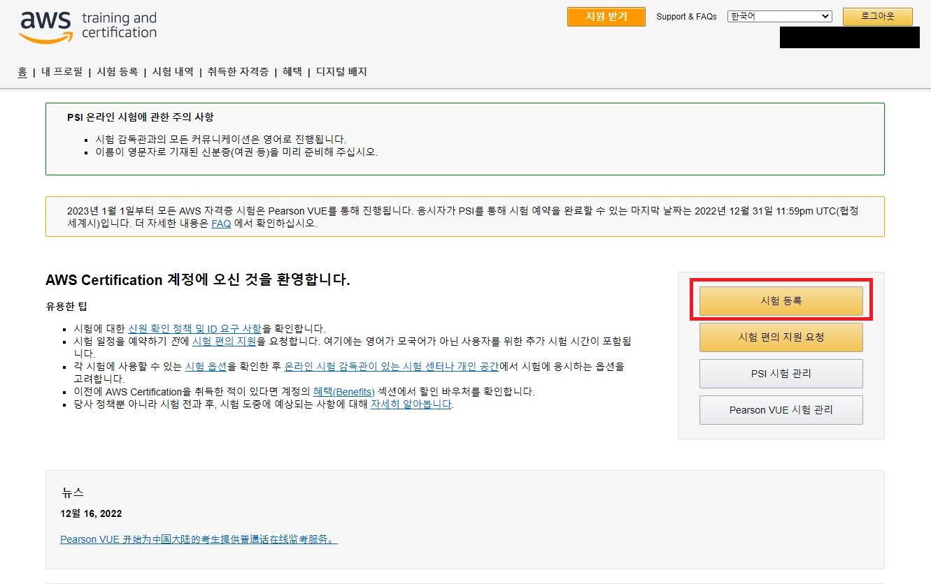
Task: Open the 시험 옵션 link
Action: pyautogui.click(x=206, y=366)
